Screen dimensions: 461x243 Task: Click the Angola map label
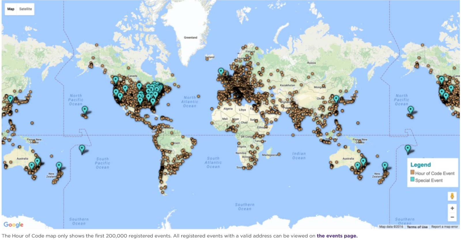click(x=241, y=146)
